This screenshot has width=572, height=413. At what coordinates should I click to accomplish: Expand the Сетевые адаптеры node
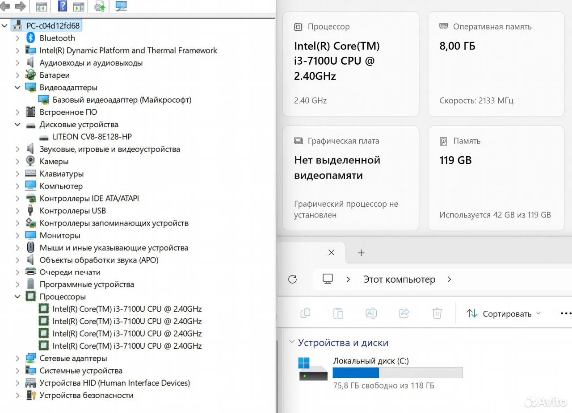tap(17, 358)
